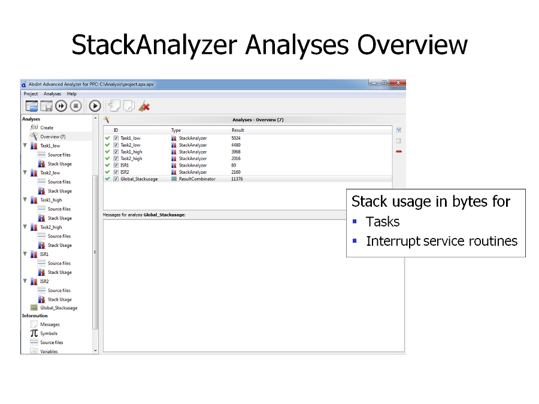Disable the Global_Stackusage row checkbox
This screenshot has width=539, height=404.
(x=116, y=179)
